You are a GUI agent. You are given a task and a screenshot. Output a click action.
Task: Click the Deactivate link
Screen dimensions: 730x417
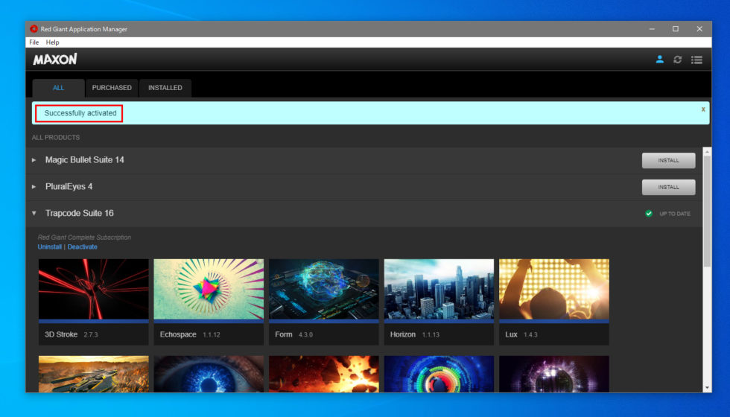[83, 246]
